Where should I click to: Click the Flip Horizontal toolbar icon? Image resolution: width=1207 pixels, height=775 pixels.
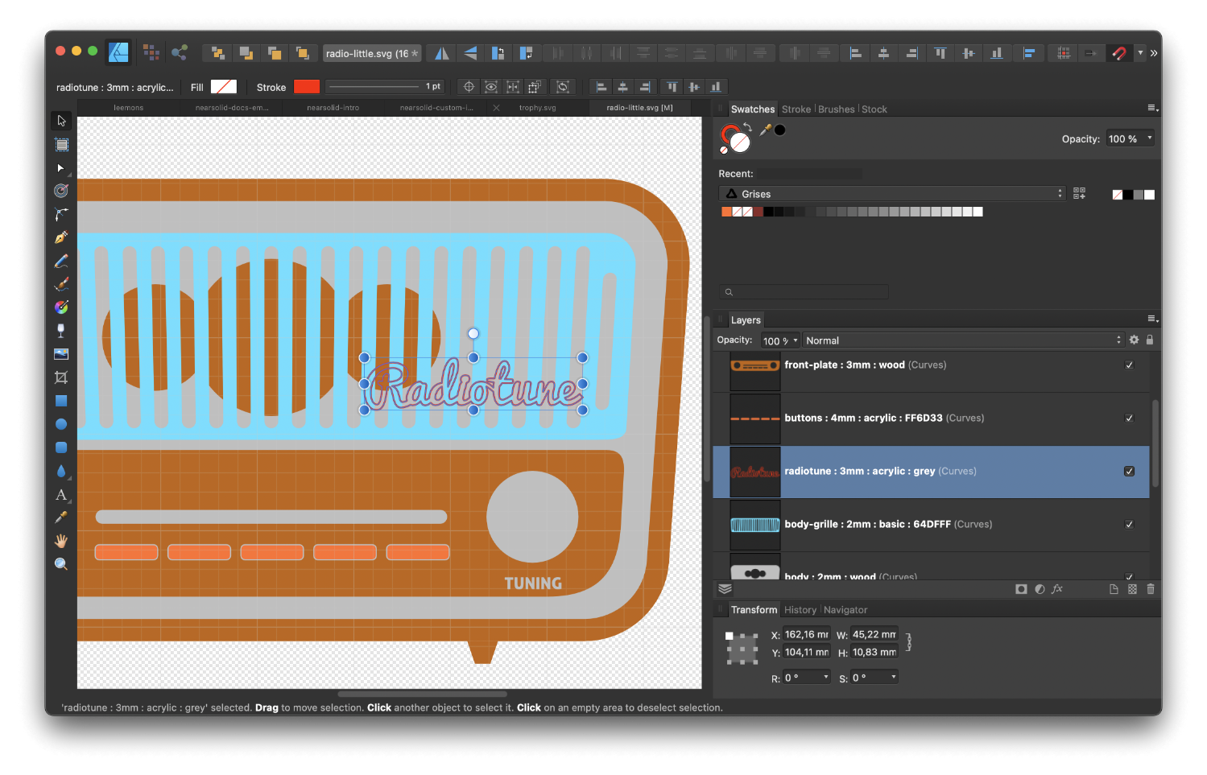click(442, 53)
